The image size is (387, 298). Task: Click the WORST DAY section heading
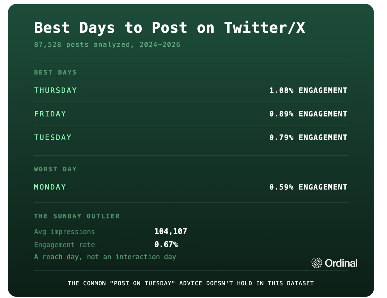coord(55,169)
